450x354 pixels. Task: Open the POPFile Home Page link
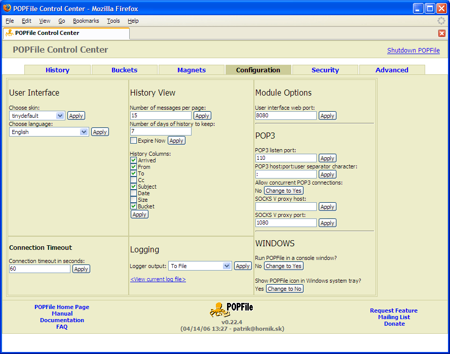click(x=62, y=307)
